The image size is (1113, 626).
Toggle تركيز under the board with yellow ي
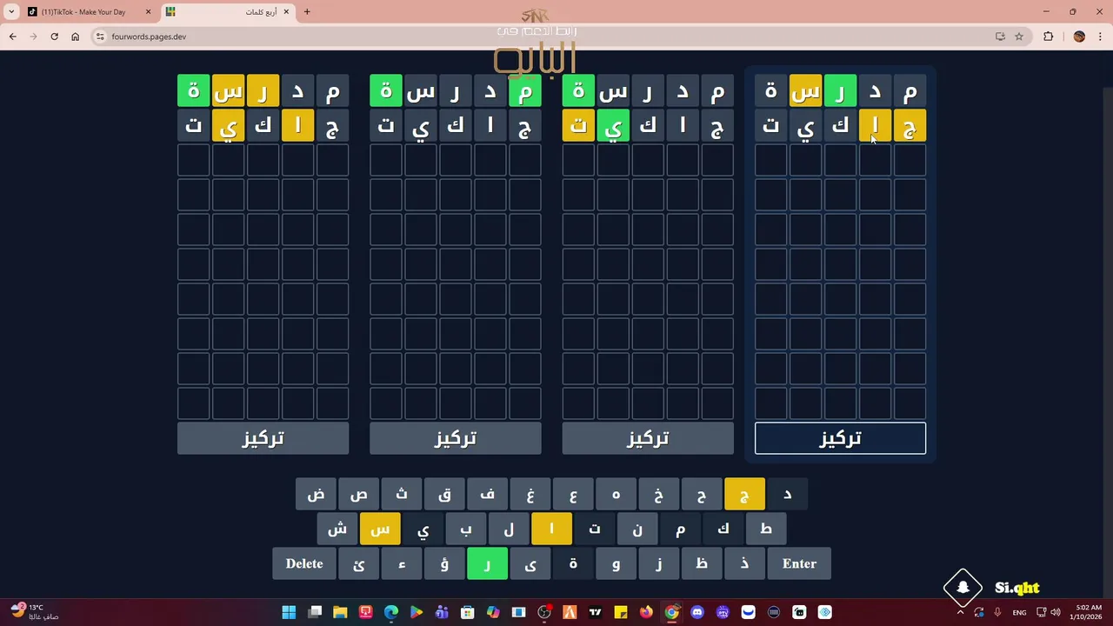263,438
